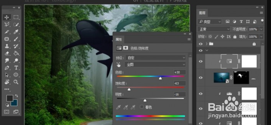The width and height of the screenshot is (271, 125).
Task: Swap foreground and background colors
Action: click(x=16, y=96)
